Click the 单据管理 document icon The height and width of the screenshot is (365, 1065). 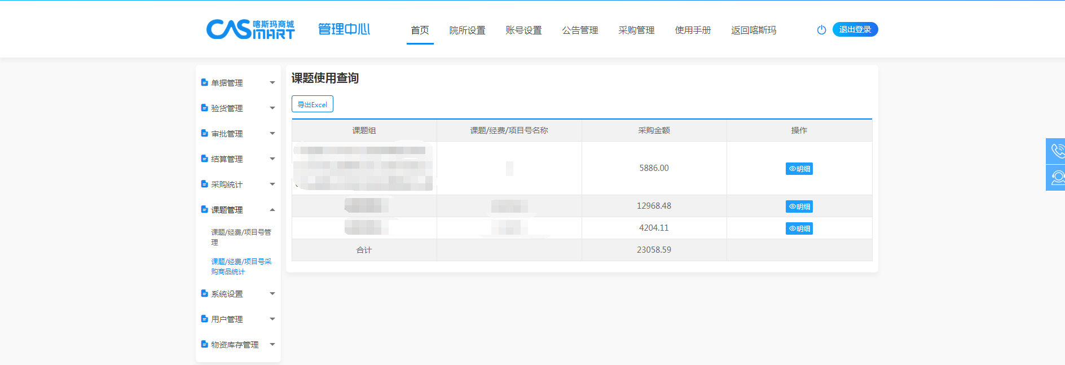pos(204,83)
